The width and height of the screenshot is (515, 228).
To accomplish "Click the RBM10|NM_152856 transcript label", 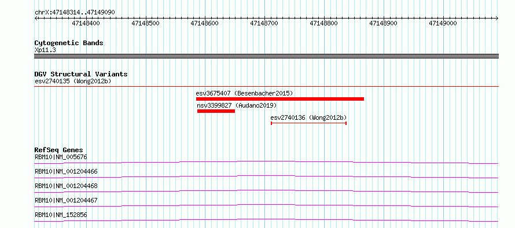I will pyautogui.click(x=61, y=215).
